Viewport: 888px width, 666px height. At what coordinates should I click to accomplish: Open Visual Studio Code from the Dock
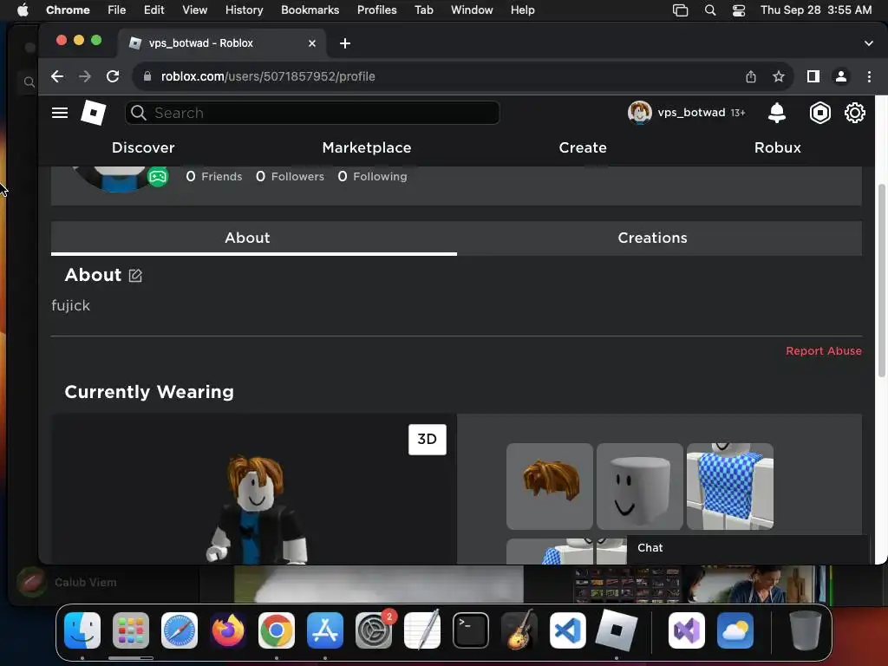(567, 630)
